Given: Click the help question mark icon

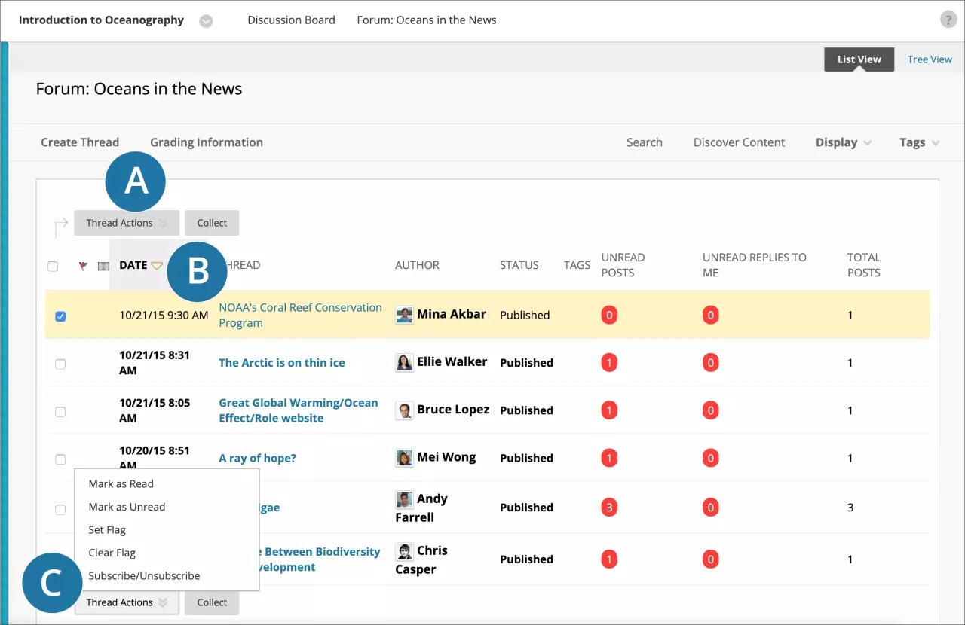Looking at the screenshot, I should tap(948, 19).
